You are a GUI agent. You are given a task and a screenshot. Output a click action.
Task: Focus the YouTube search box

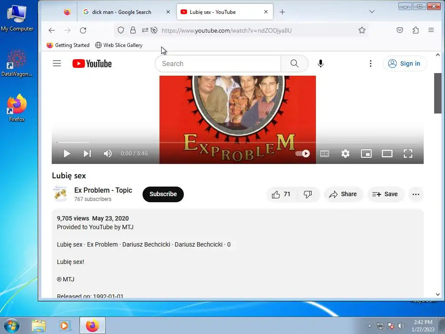pos(218,63)
